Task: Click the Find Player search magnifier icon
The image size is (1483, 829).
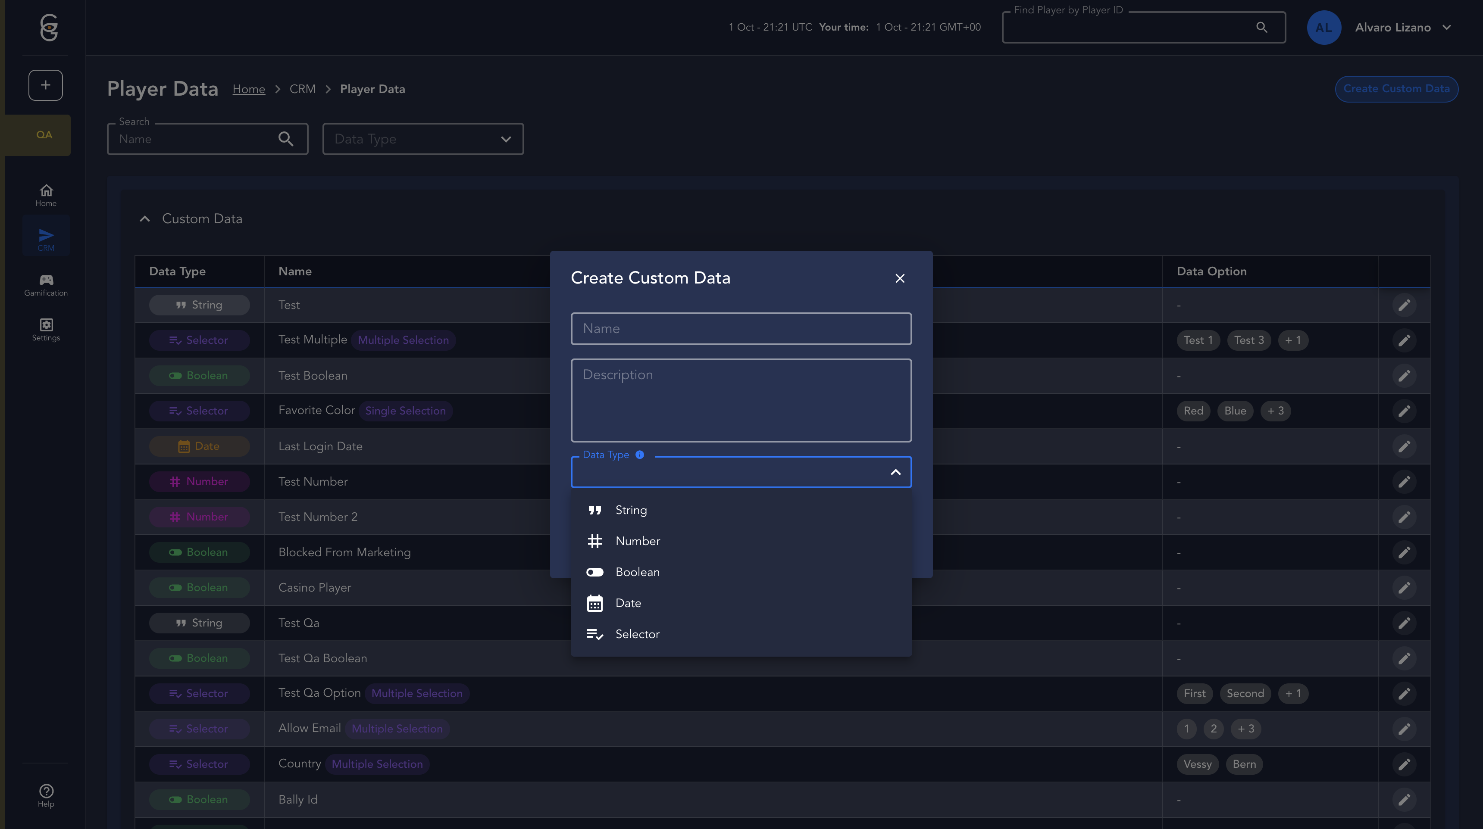Action: (x=1261, y=27)
